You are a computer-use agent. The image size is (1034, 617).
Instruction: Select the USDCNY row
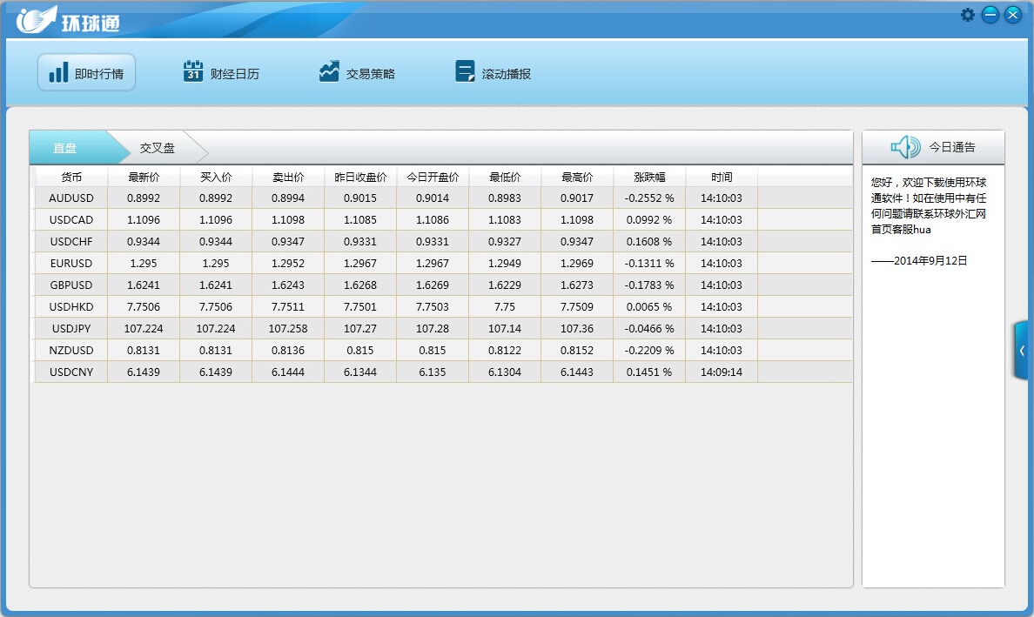point(443,372)
